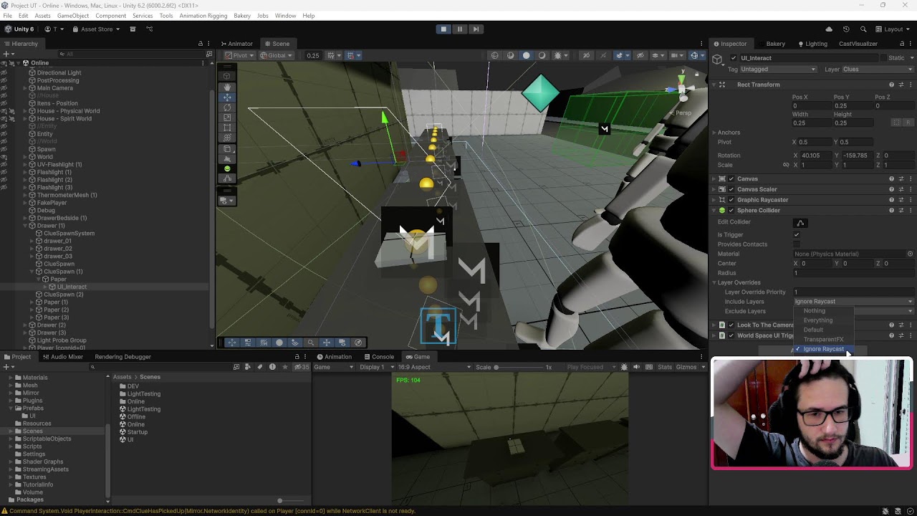This screenshot has height=516, width=917.
Task: Select the Transform tool in scene toolbar
Action: coord(227,138)
